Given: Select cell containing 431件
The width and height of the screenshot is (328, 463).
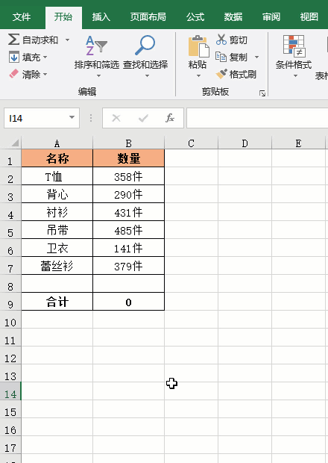Looking at the screenshot, I should coord(128,212).
